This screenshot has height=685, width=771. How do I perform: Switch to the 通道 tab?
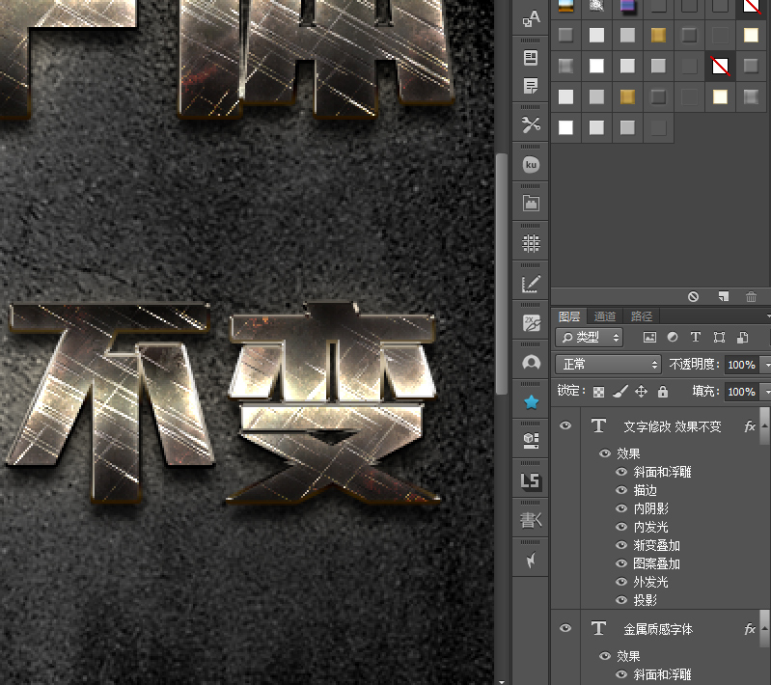click(605, 316)
